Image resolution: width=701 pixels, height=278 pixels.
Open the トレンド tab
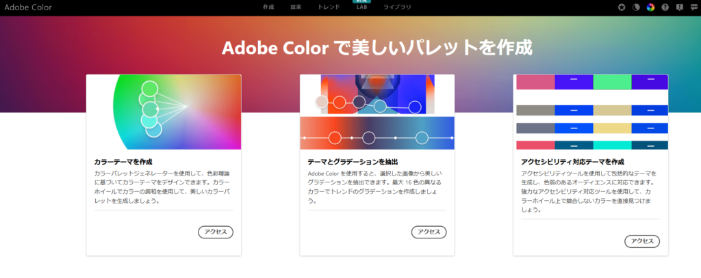coord(329,7)
